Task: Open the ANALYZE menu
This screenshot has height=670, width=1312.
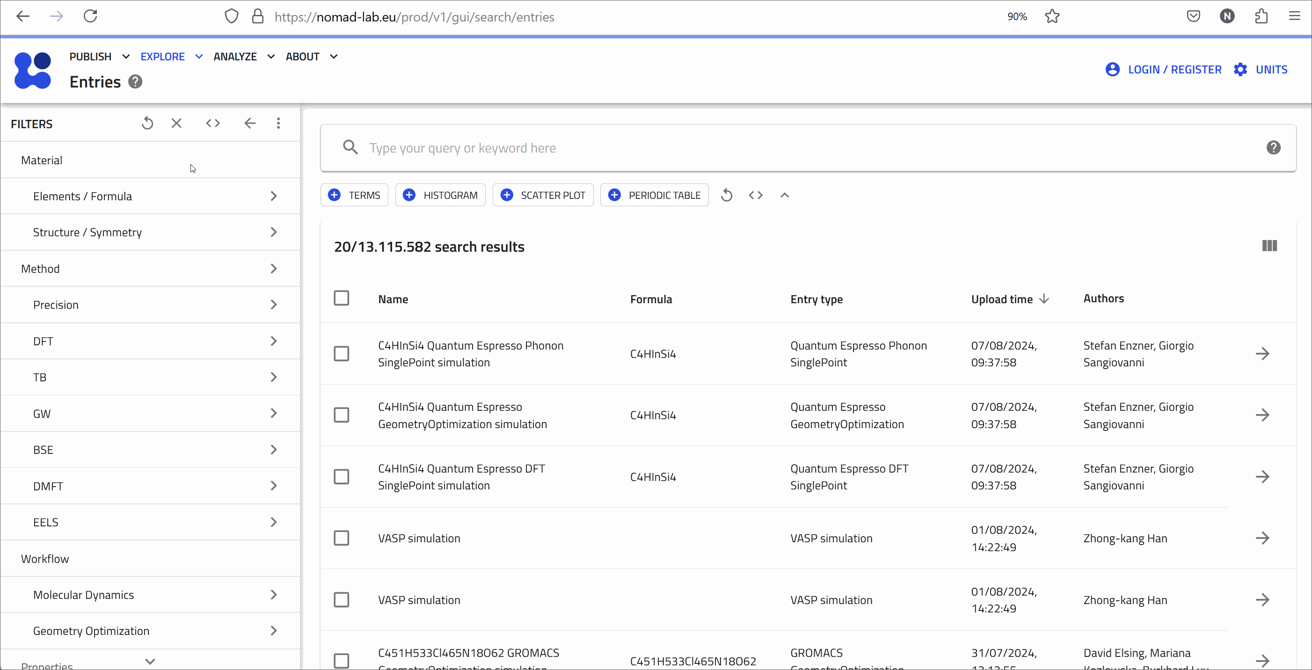Action: point(244,57)
